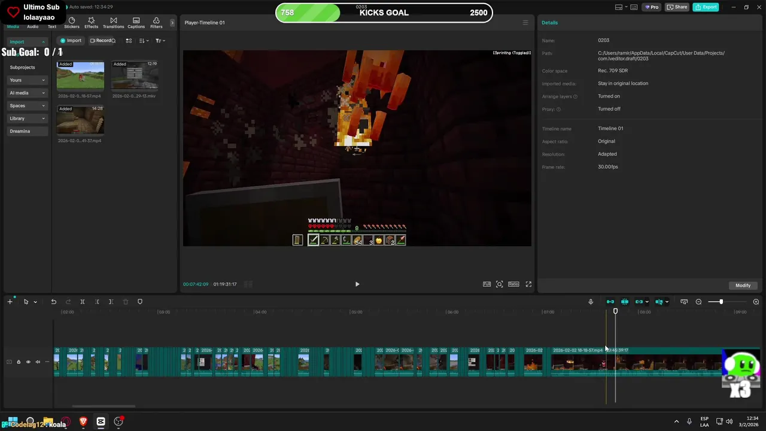
Task: Open the Effects panel
Action: tap(91, 23)
